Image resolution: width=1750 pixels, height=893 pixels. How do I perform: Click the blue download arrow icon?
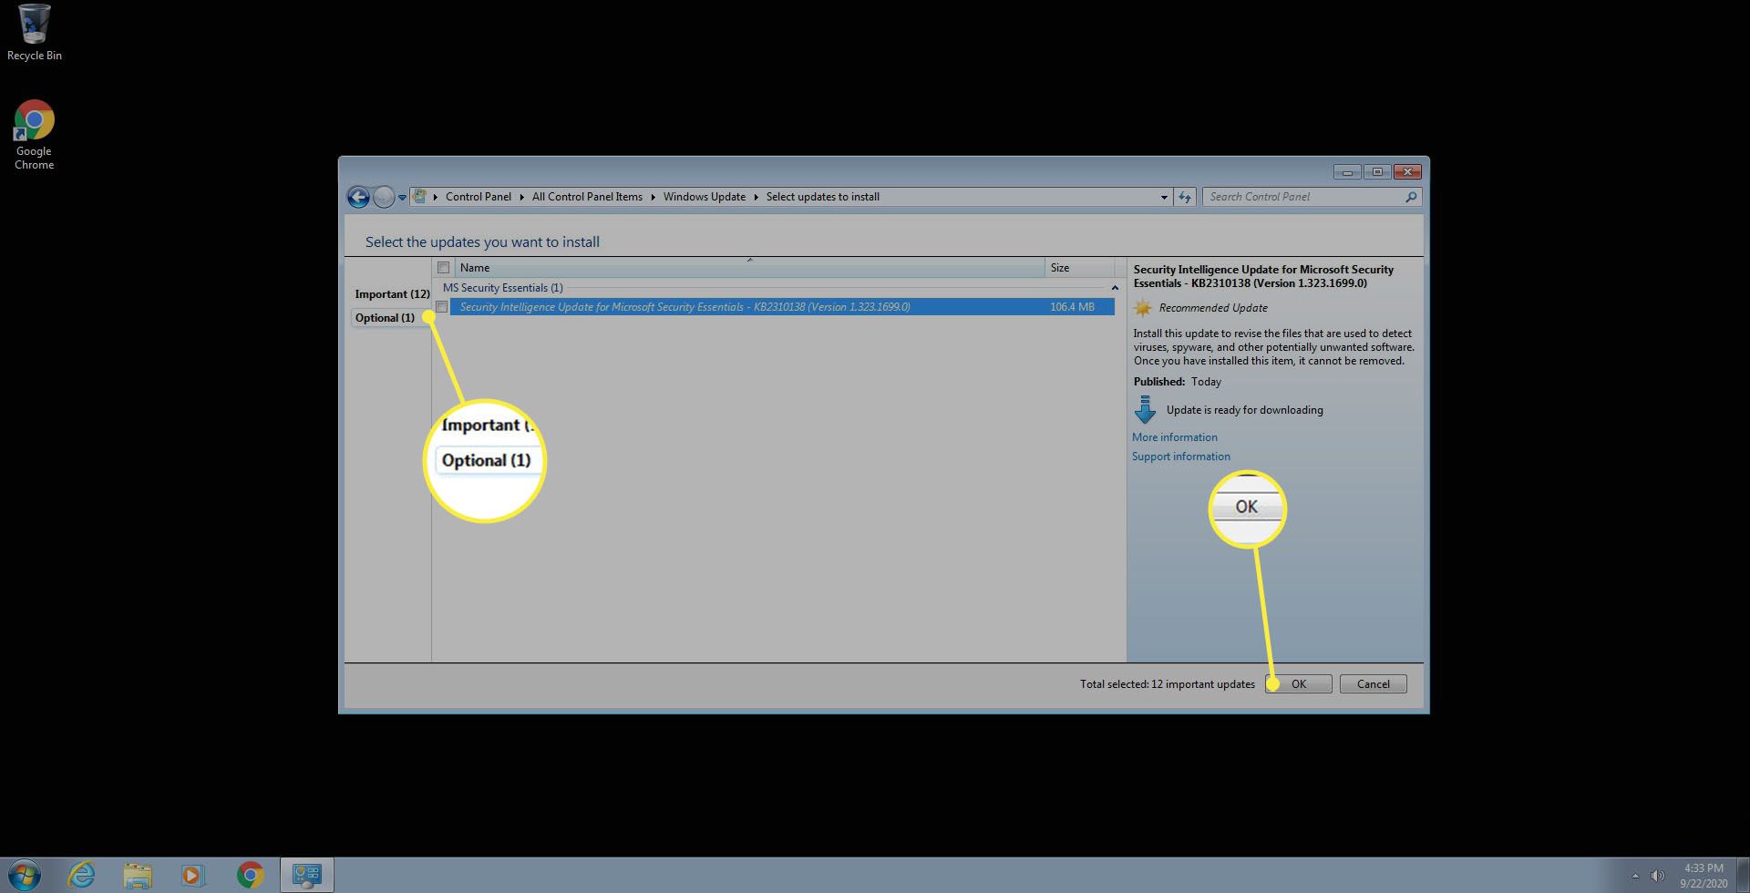tap(1145, 409)
